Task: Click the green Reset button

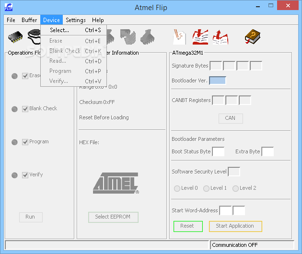Action: pos(188,226)
